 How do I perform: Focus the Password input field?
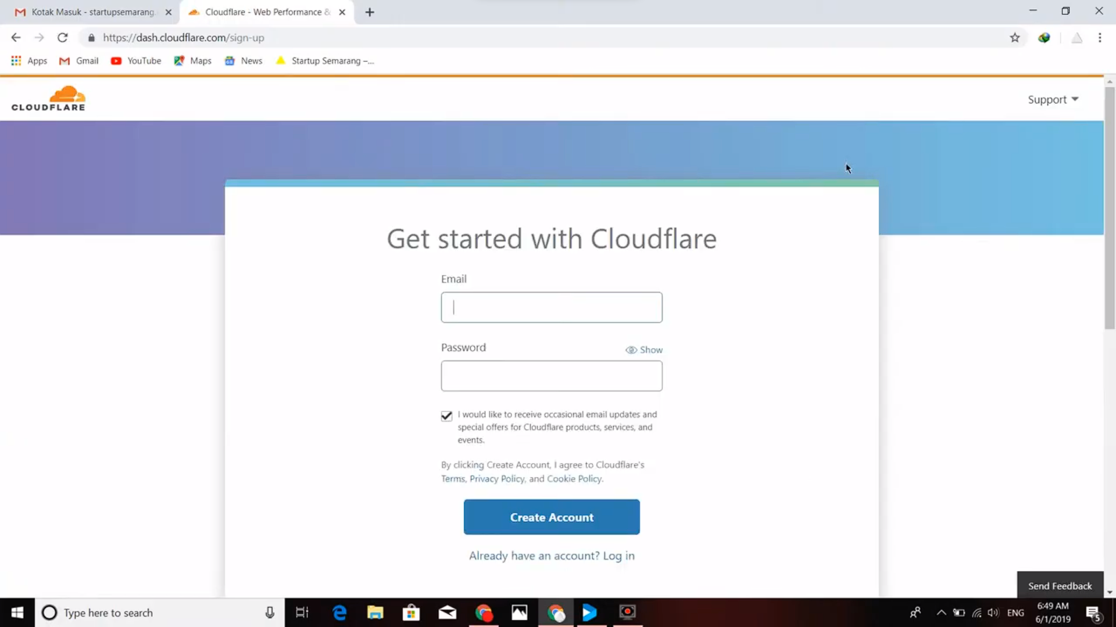tap(552, 376)
